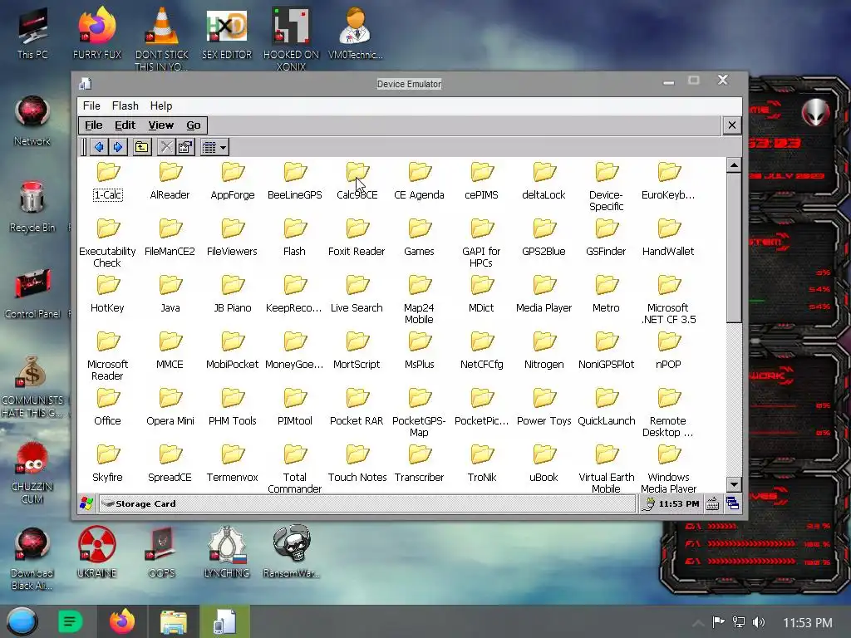
Task: Select the uBook folder
Action: pyautogui.click(x=544, y=464)
